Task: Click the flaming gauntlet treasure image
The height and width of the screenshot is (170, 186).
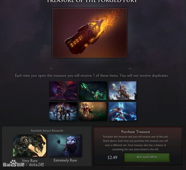Action: 90,33
